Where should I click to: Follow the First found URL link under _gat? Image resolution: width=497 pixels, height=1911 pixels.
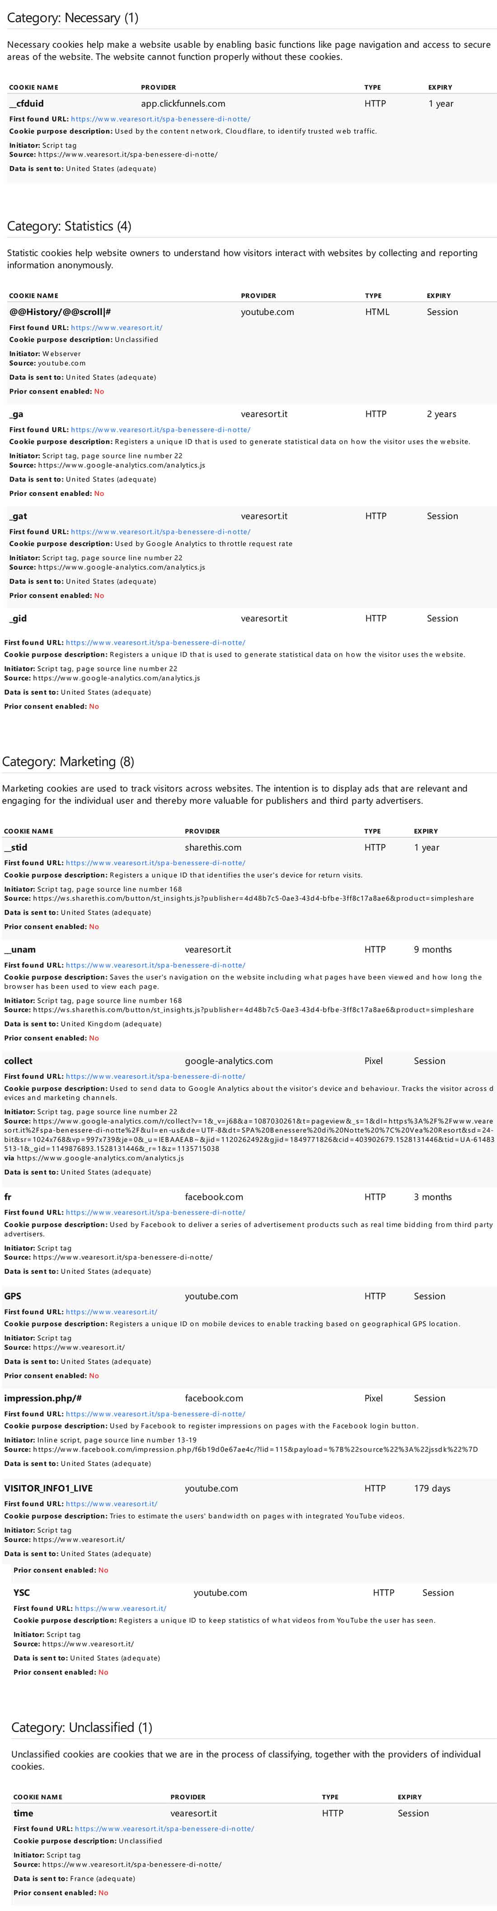coord(161,531)
